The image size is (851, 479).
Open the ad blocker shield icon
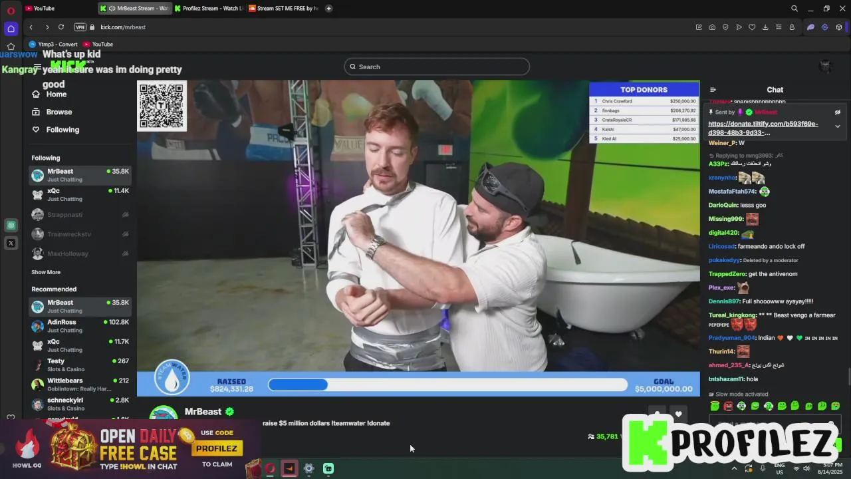tap(725, 27)
